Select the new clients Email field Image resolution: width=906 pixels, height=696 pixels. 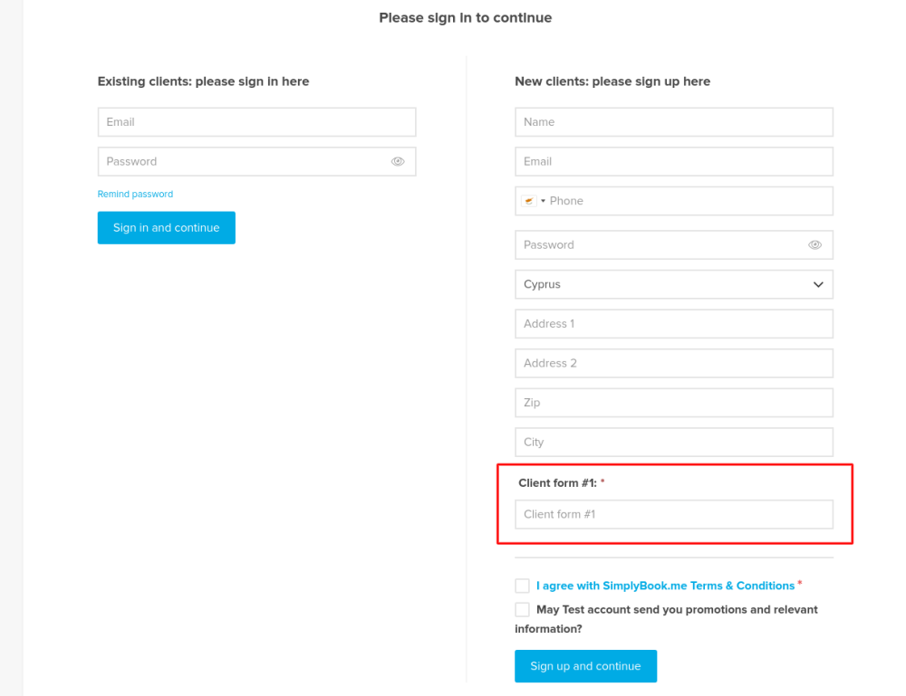tap(673, 161)
